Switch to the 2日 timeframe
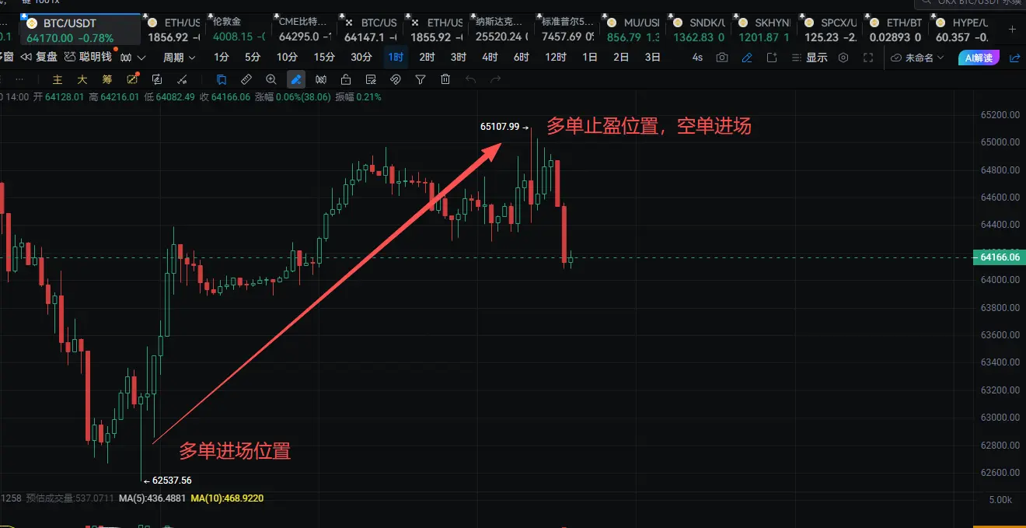 pyautogui.click(x=621, y=57)
